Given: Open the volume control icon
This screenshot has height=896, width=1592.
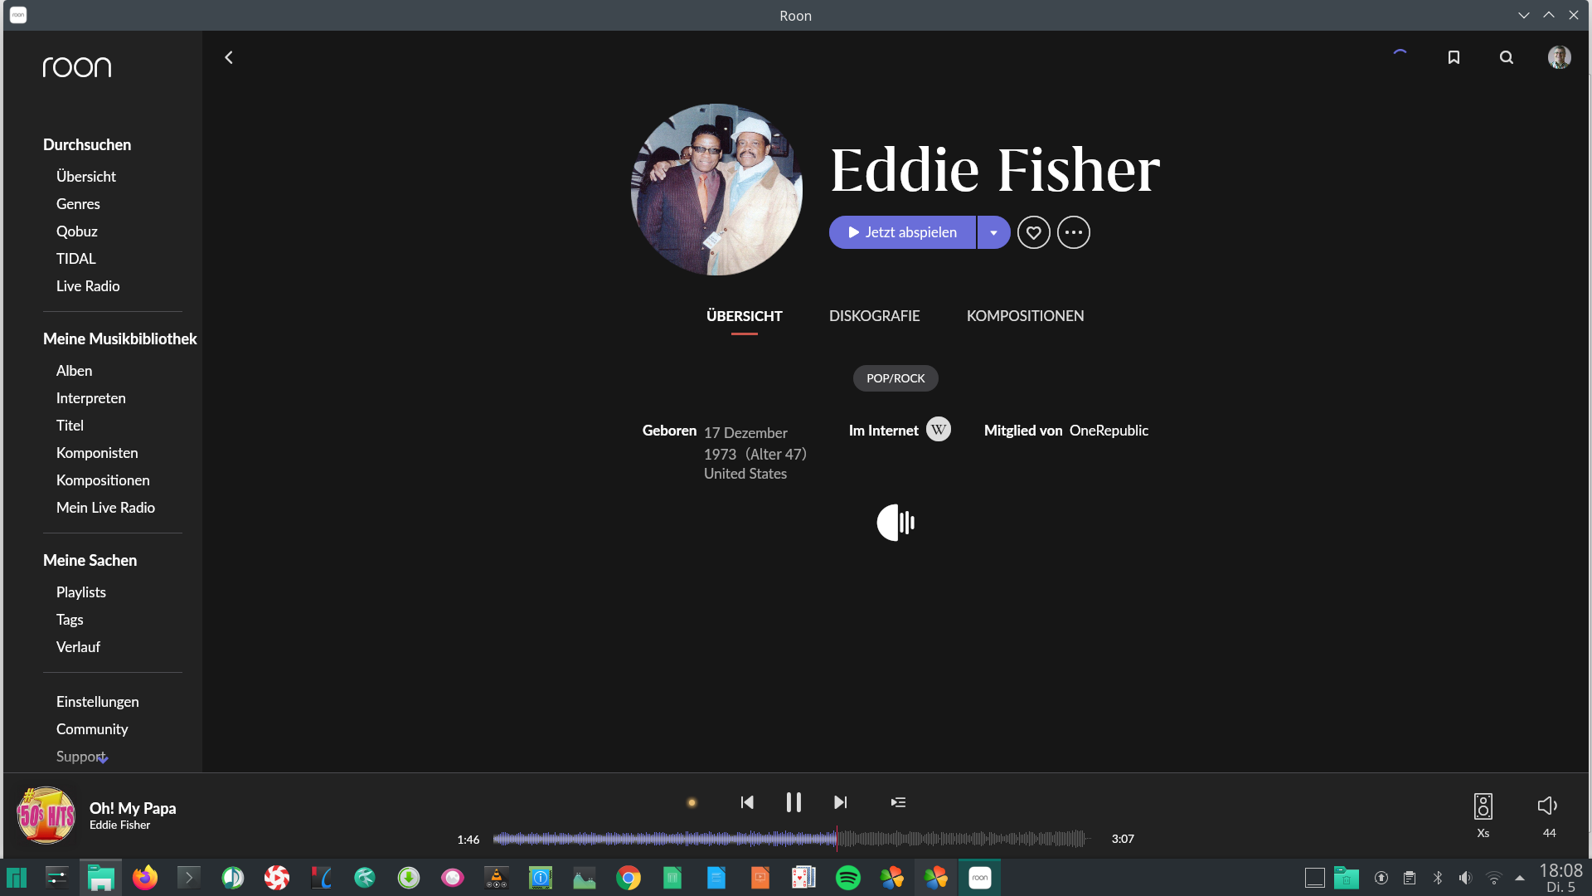Looking at the screenshot, I should [1547, 806].
